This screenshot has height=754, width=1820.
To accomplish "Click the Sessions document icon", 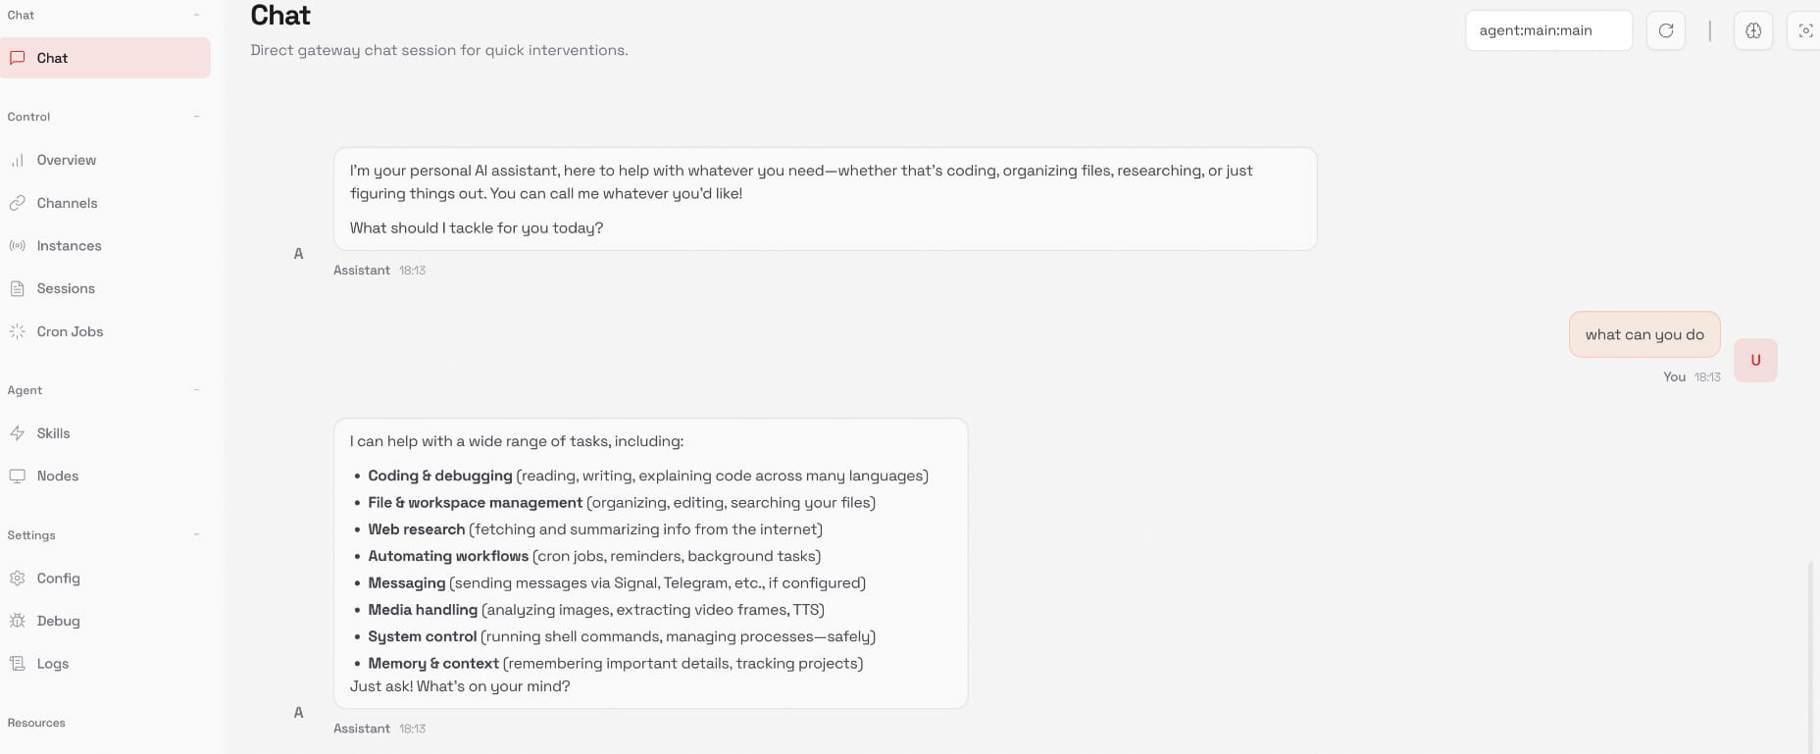I will coord(18,288).
